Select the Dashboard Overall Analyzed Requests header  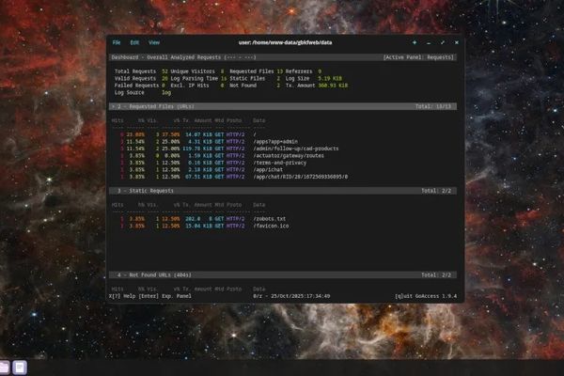184,57
